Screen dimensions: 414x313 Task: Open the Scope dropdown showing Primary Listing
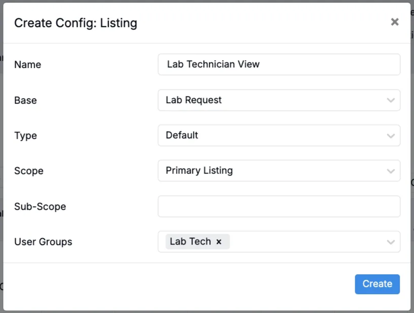(x=271, y=171)
